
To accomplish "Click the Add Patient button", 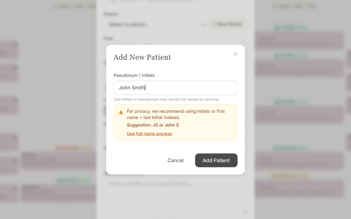I will 216,160.
